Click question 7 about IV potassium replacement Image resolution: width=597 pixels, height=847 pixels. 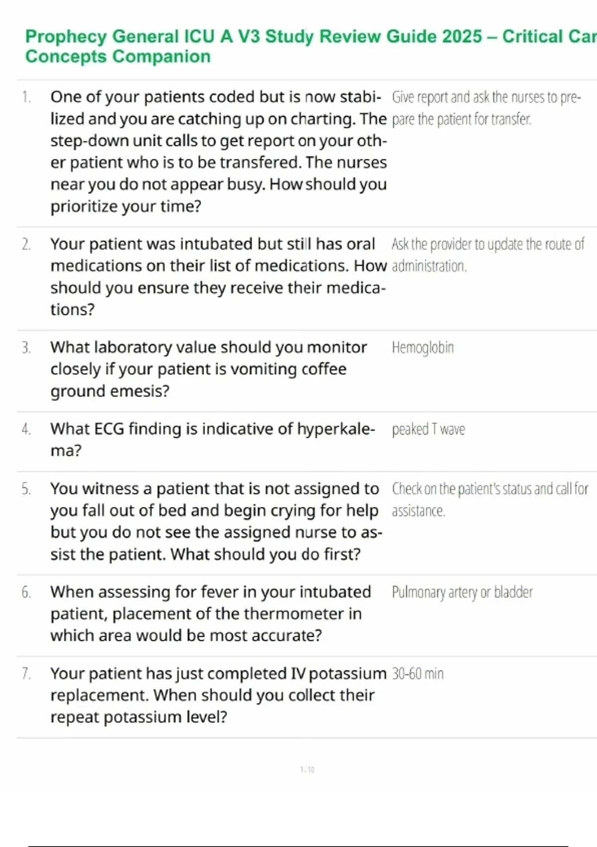pyautogui.click(x=218, y=695)
